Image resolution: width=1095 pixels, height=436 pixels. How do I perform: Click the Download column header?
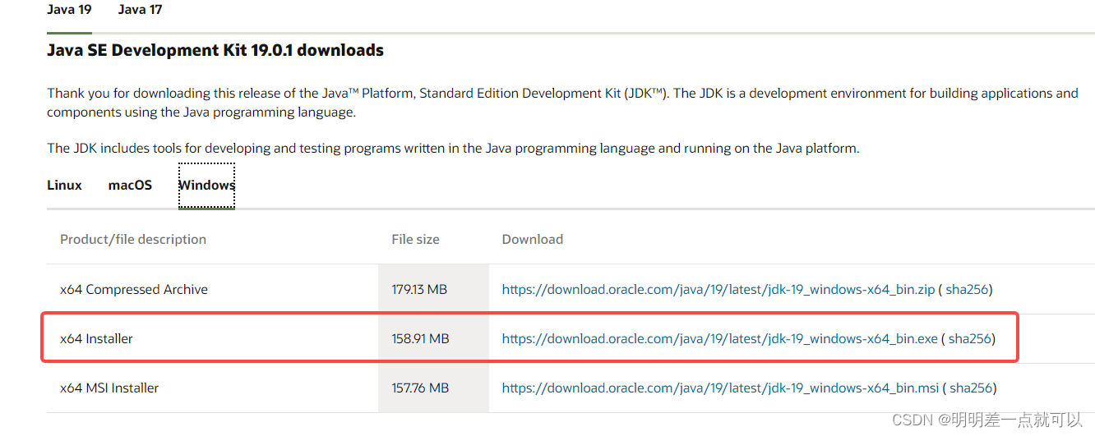click(533, 240)
